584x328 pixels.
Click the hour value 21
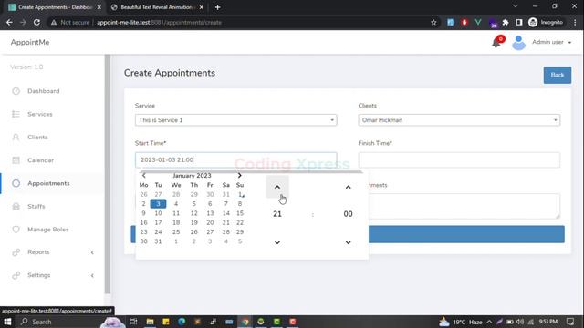pyautogui.click(x=277, y=214)
